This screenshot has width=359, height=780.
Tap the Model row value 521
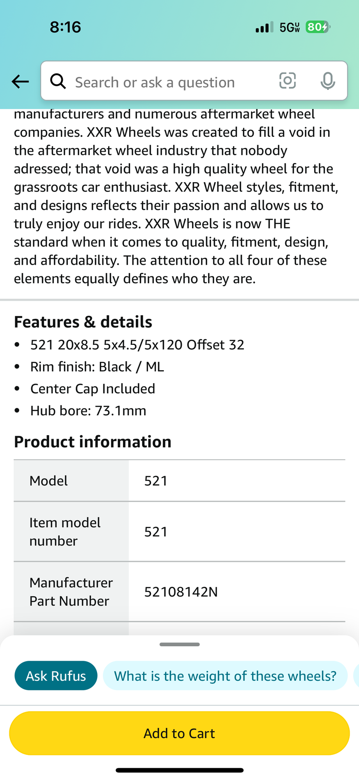(156, 481)
